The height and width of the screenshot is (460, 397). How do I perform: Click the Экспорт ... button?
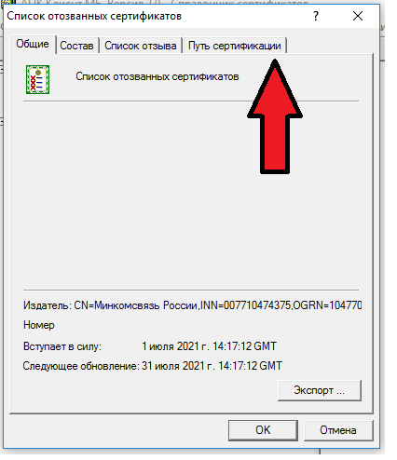point(320,390)
